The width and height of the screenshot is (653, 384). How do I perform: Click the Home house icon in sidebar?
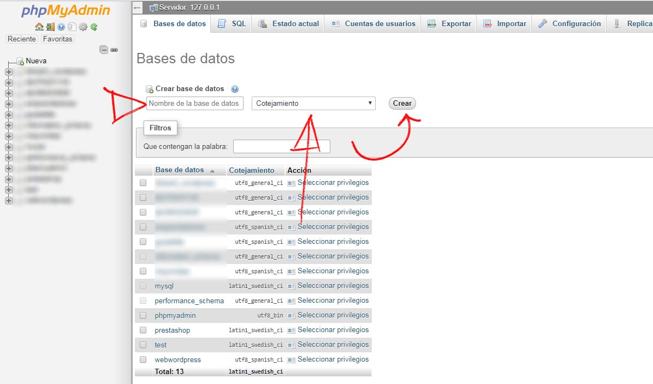[x=39, y=27]
